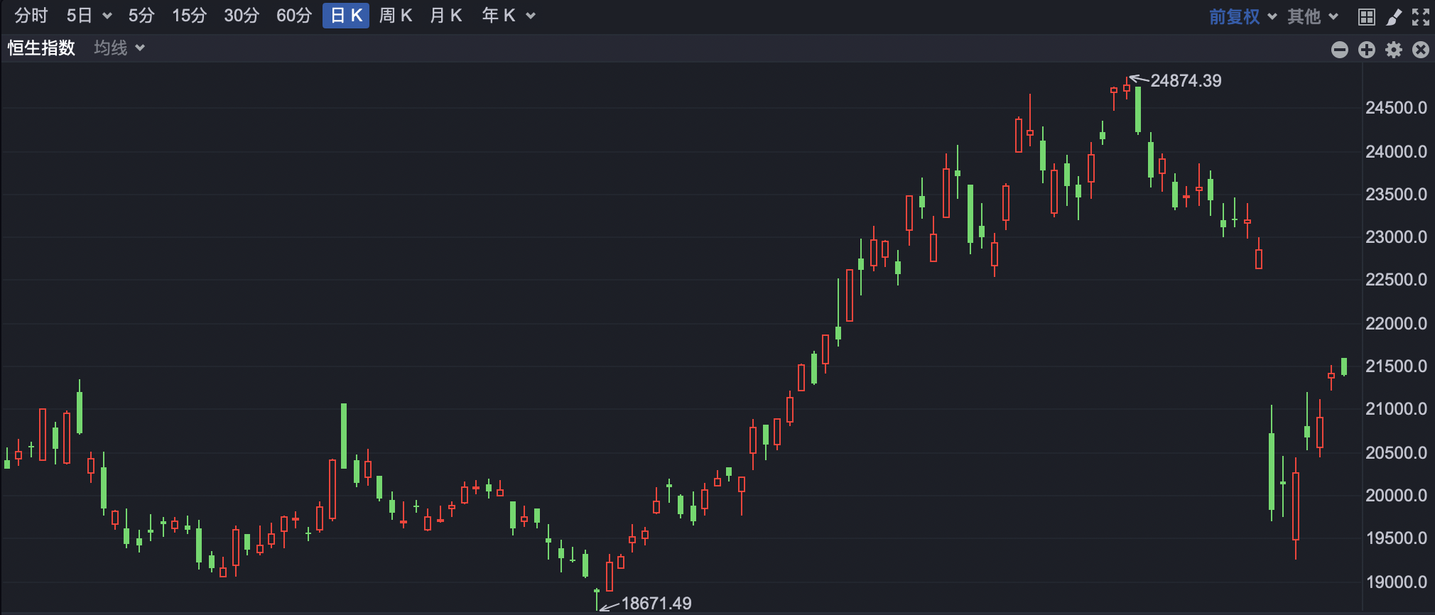
Task: Open the 其他 options dropdown
Action: [x=1313, y=16]
